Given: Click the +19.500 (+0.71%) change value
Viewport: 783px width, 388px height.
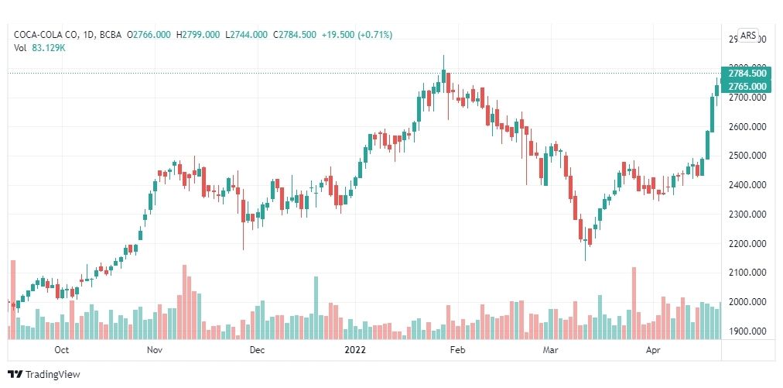Looking at the screenshot, I should 357,35.
